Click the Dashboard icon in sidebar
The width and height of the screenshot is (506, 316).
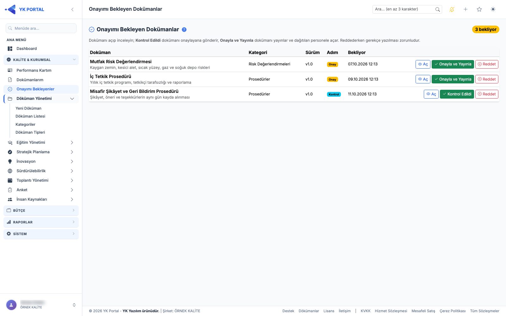click(x=10, y=49)
